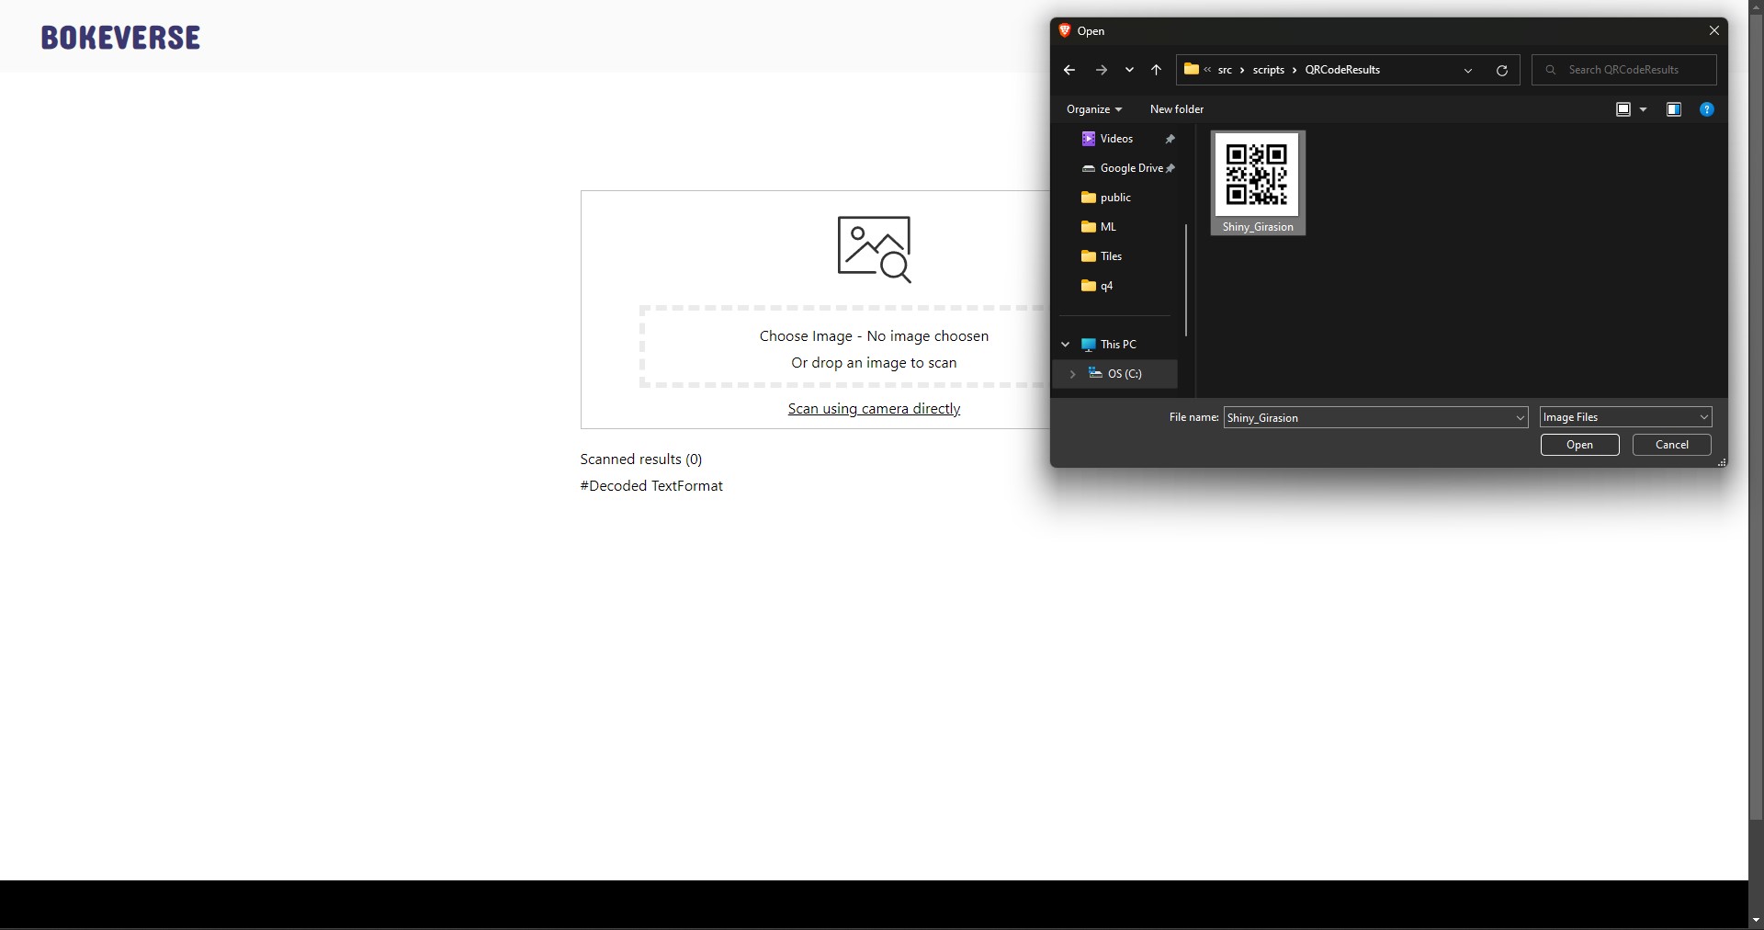Click the navigation pane scrollbar

click(x=1186, y=280)
